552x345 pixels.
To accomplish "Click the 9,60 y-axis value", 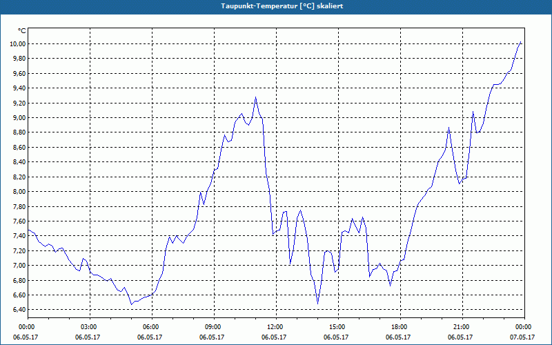I will click(x=19, y=73).
